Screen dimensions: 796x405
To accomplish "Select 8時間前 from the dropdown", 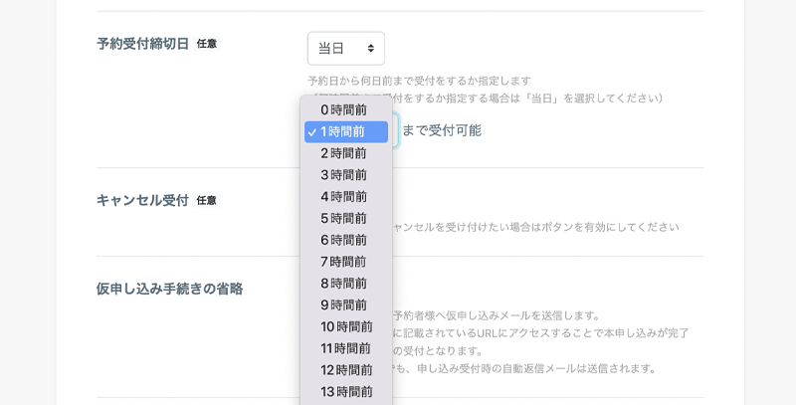I will coord(344,284).
